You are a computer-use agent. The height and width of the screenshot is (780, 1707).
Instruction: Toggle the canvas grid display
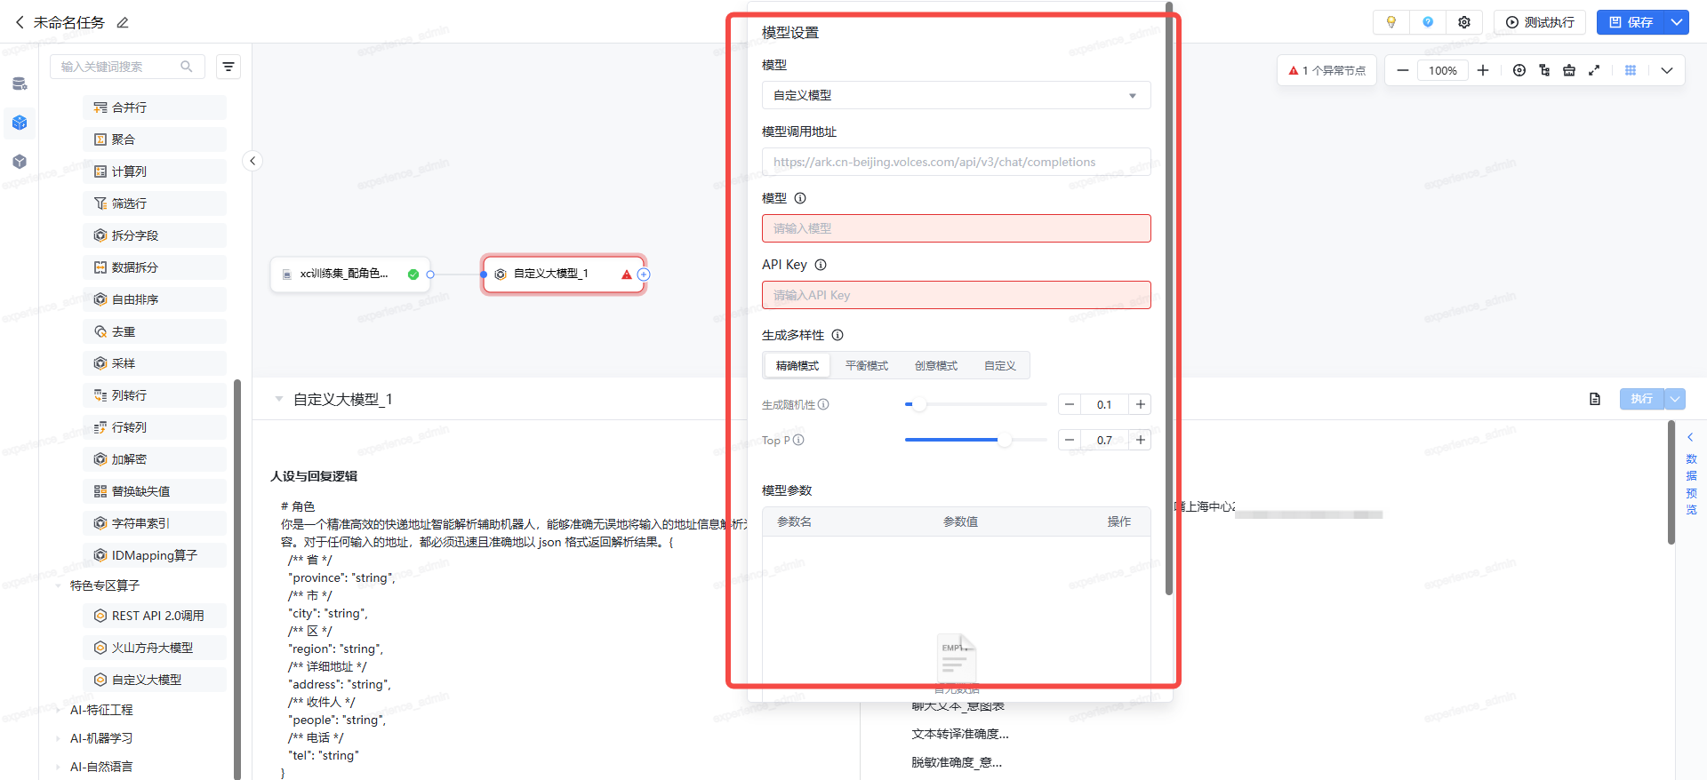(x=1631, y=70)
